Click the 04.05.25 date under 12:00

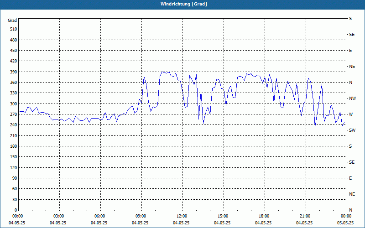[181, 223]
